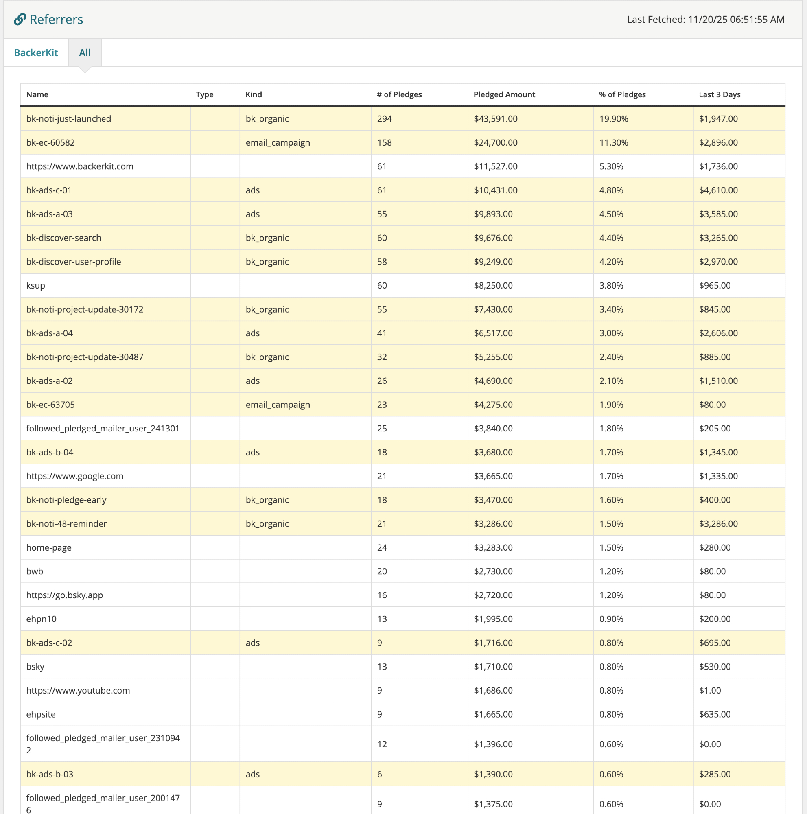807x814 pixels.
Task: Click the Last 3 Days header
Action: 719,94
